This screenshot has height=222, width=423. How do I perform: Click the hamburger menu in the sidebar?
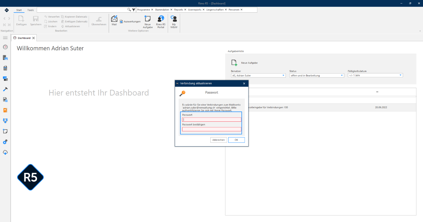point(5,38)
